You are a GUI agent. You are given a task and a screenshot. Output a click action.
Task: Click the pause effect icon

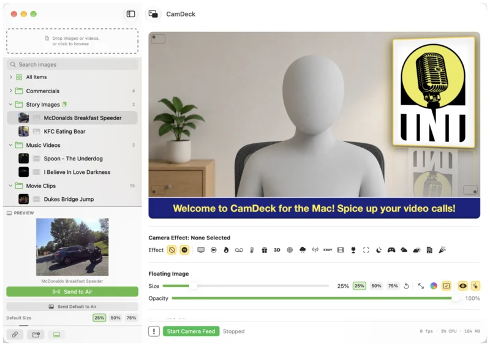pyautogui.click(x=184, y=250)
